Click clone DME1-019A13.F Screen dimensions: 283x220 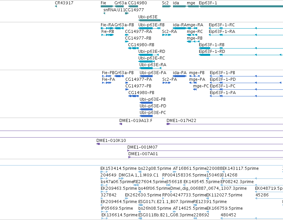pyautogui.click(x=136, y=121)
